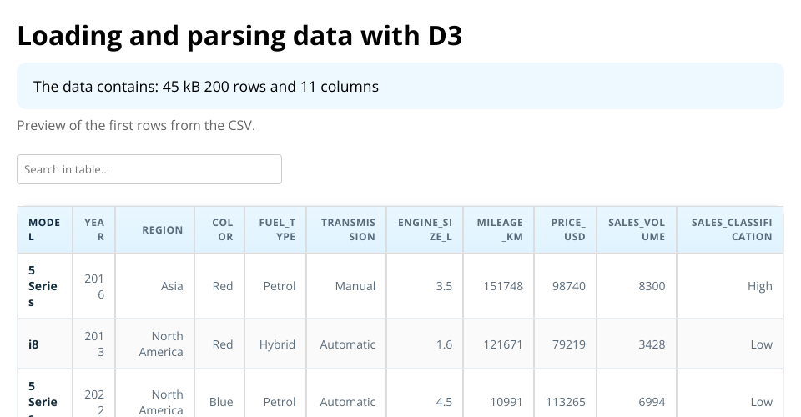The image size is (801, 417).
Task: Click the ENGINE_SIZE_L column header
Action: pyautogui.click(x=426, y=229)
